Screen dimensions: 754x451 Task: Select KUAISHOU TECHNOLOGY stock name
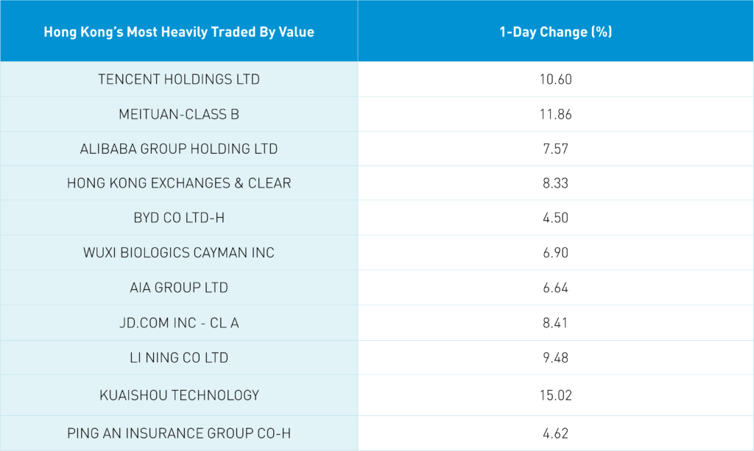(179, 395)
